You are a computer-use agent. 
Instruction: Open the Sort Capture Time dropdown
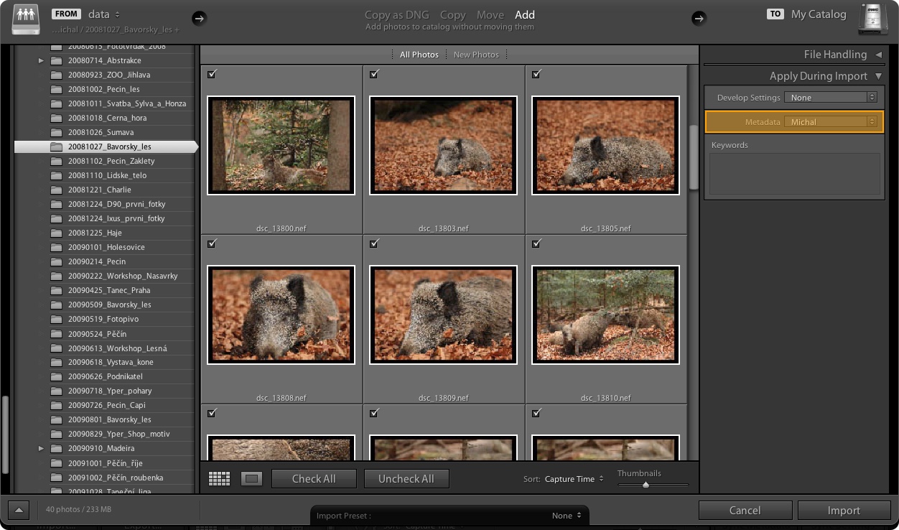tap(574, 479)
